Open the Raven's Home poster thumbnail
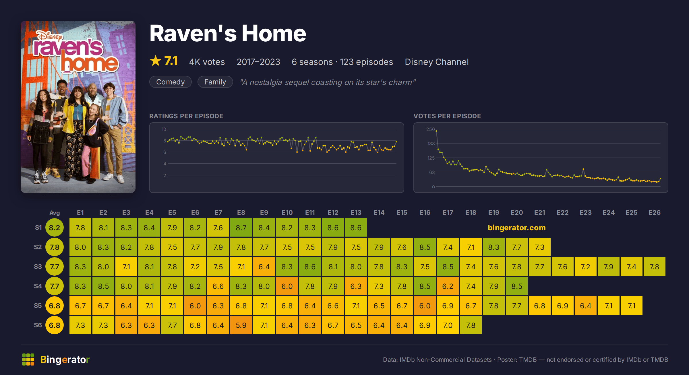689x375 pixels. point(78,107)
